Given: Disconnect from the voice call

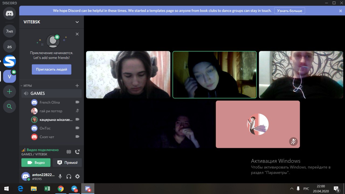Looking at the screenshot, I should click(77, 152).
